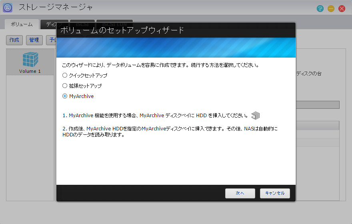Switch to the ディスク tab behind wizard
Screen dimensions: 352x224
(54, 24)
